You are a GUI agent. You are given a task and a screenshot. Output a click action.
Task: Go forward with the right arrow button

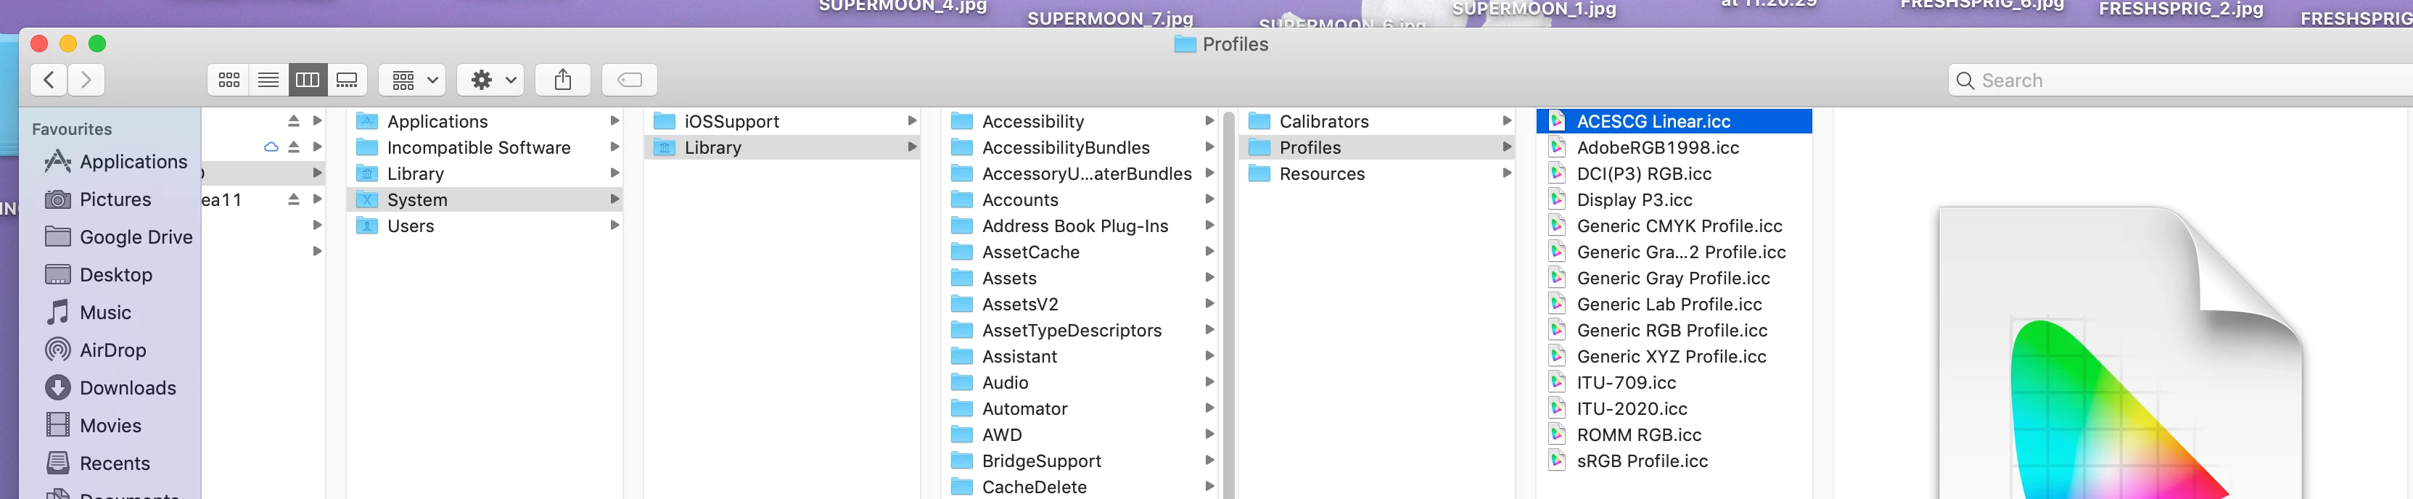pyautogui.click(x=86, y=81)
